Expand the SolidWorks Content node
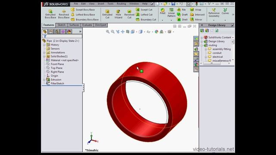 click(202, 37)
